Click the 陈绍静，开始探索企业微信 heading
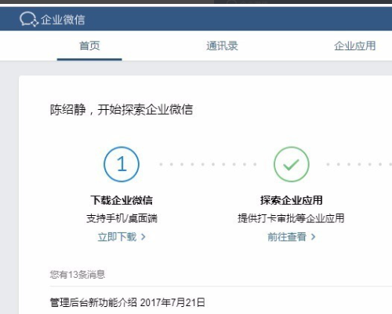This screenshot has height=314, width=392. pyautogui.click(x=122, y=110)
